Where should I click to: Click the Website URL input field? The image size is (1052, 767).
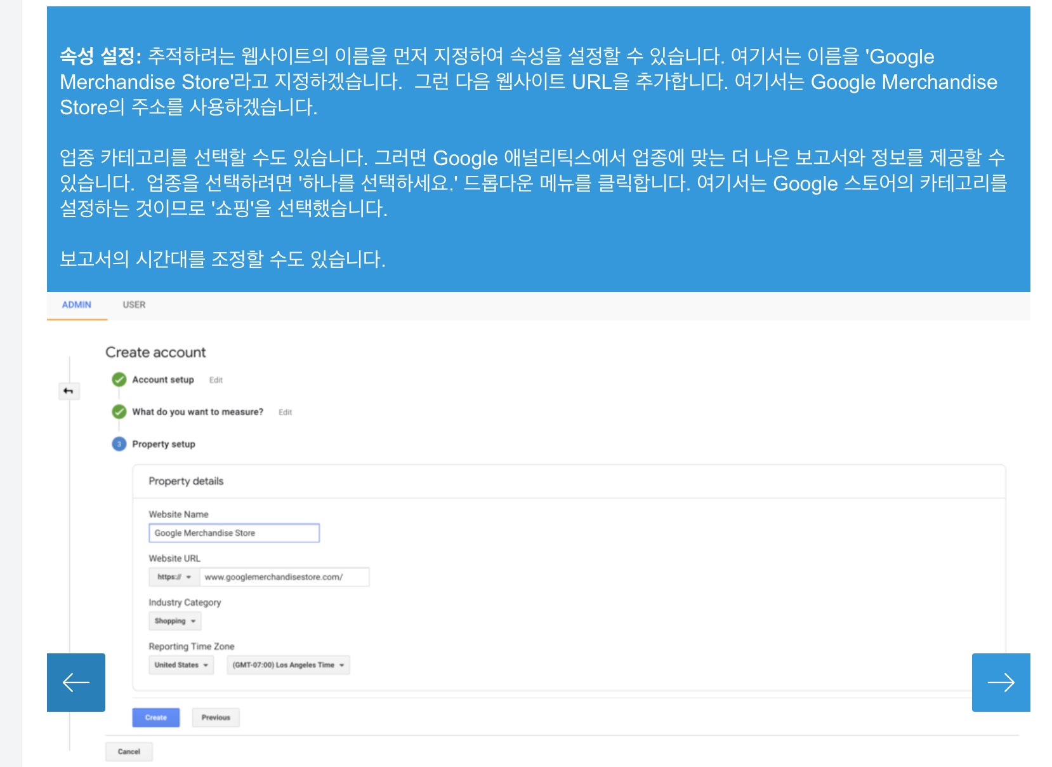pyautogui.click(x=284, y=577)
